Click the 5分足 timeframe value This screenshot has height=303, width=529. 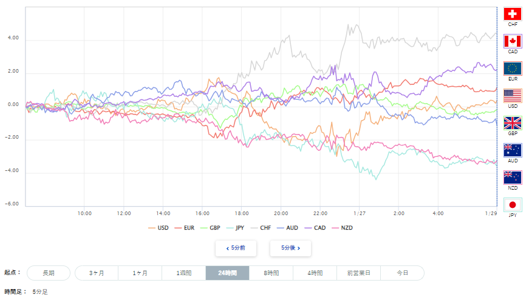[40, 292]
